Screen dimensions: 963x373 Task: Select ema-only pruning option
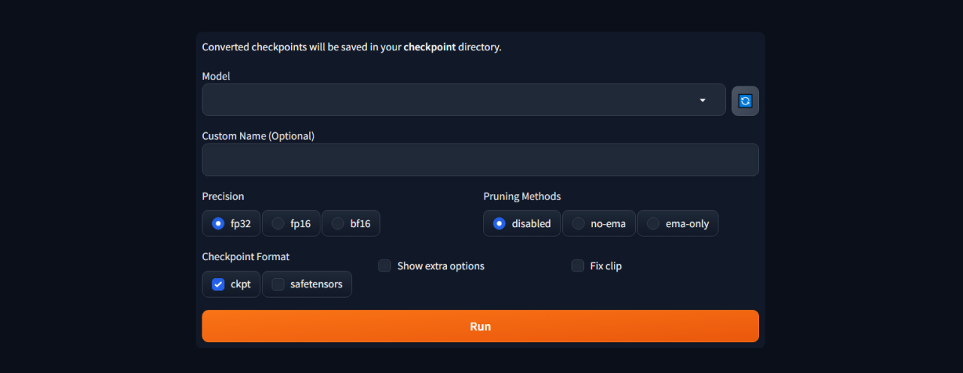pyautogui.click(x=653, y=223)
